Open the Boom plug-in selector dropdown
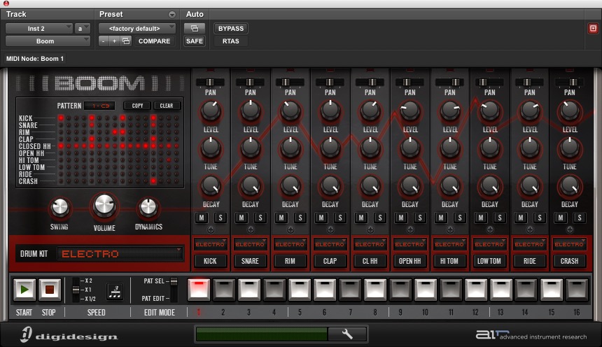Image resolution: width=602 pixels, height=347 pixels. point(48,41)
